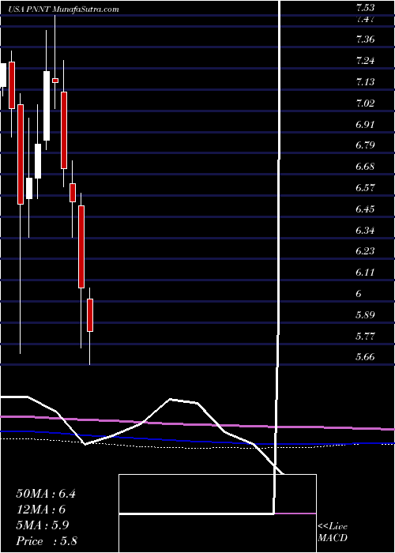Click the 5.66 price axis label
395x553 pixels.
pyautogui.click(x=364, y=357)
